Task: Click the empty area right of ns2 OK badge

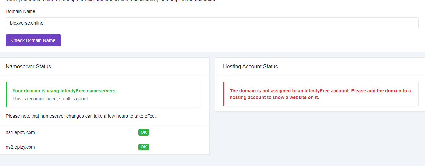Action: [179, 147]
